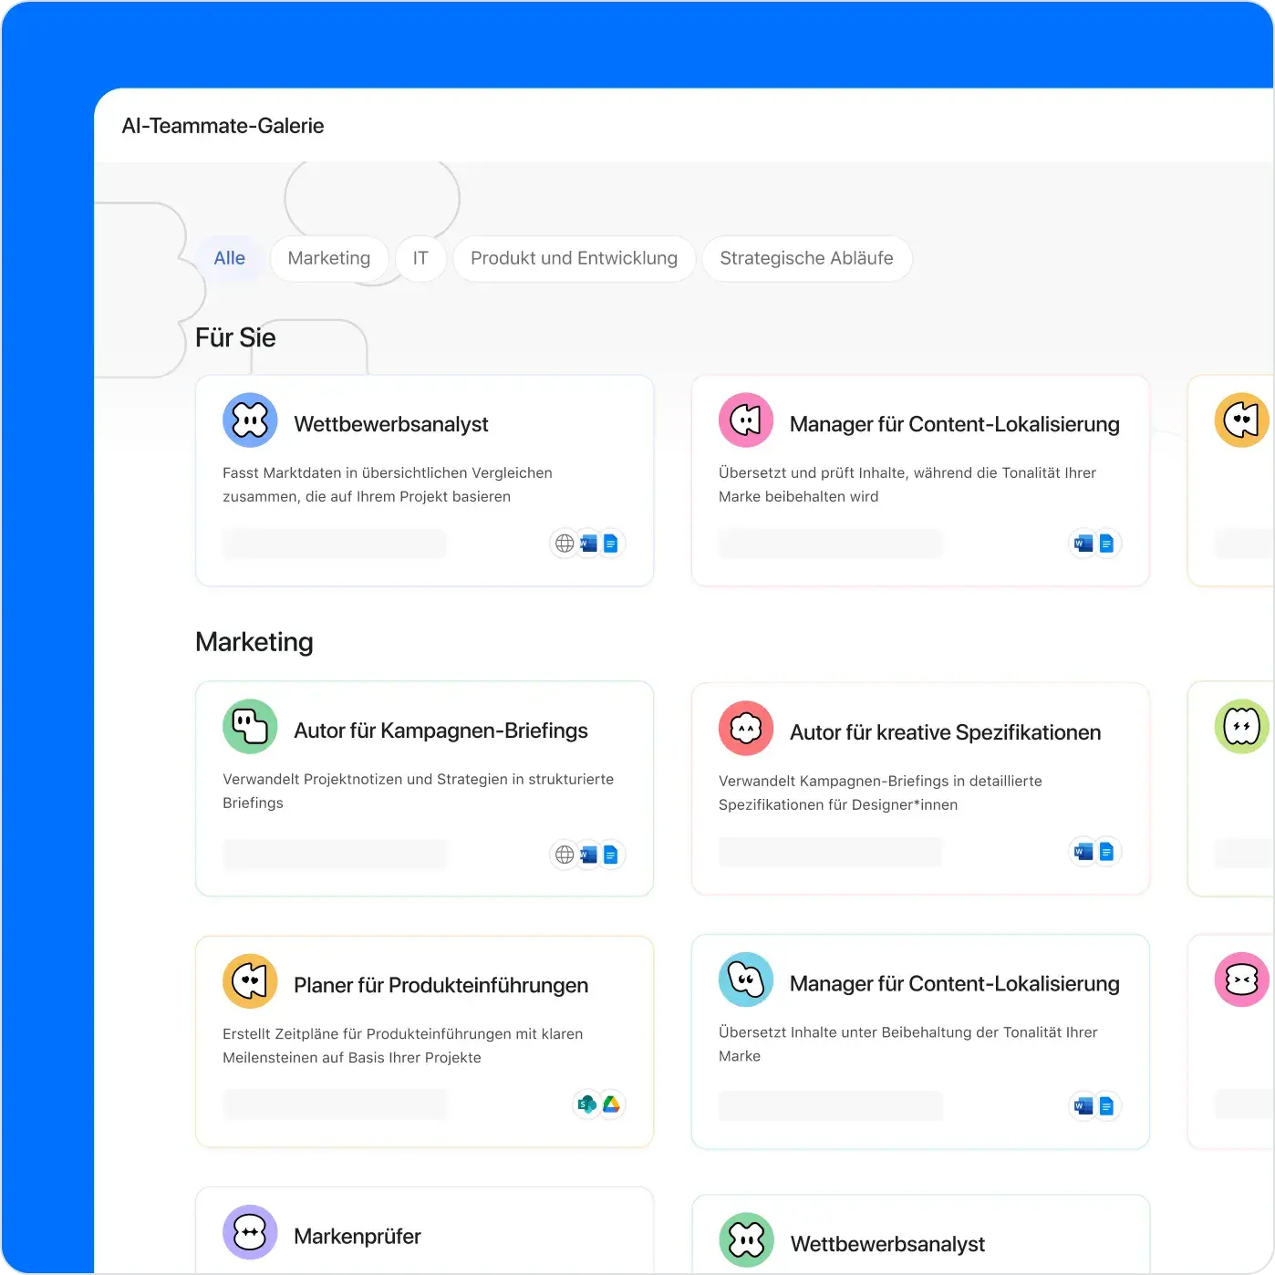Click pink Manager für Content-Lokalisierung avatar in Für Sie
Screen dimensions: 1275x1275
point(746,420)
